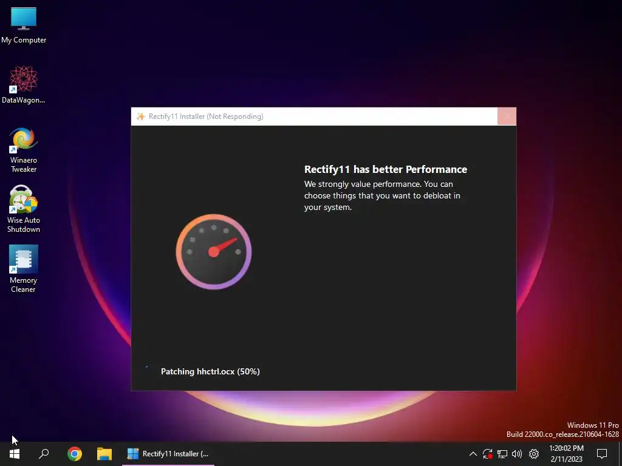Close the Rectify11 Installer window
This screenshot has height=466, width=622.
tap(507, 116)
